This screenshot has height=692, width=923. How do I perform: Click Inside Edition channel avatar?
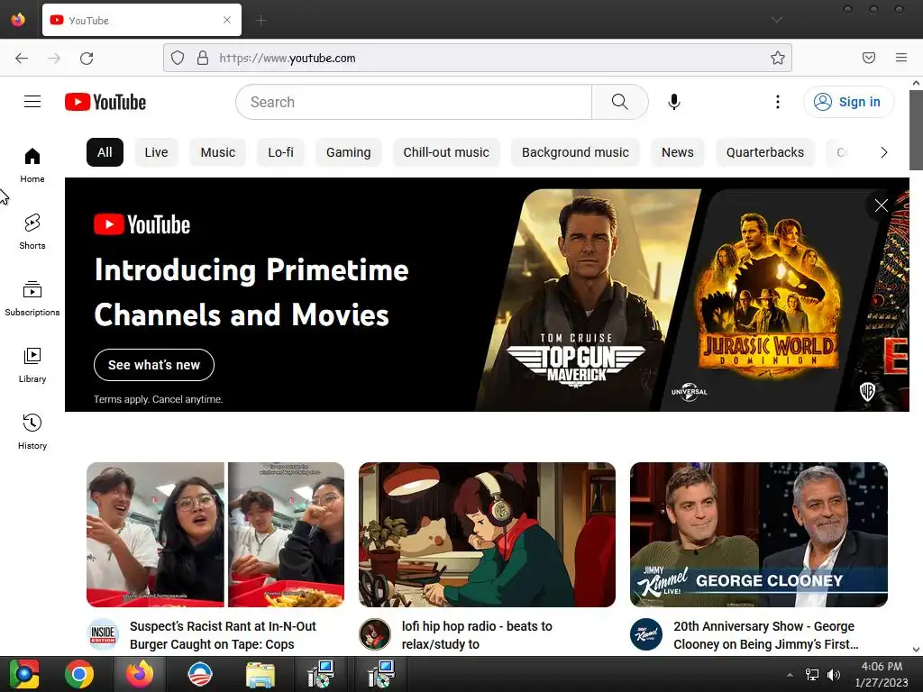click(x=103, y=634)
